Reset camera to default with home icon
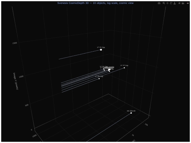This screenshot has width=191, height=143. [179, 3]
